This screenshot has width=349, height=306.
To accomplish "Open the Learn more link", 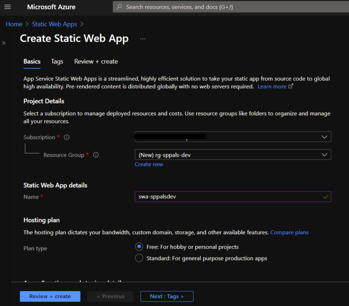I will 272,87.
